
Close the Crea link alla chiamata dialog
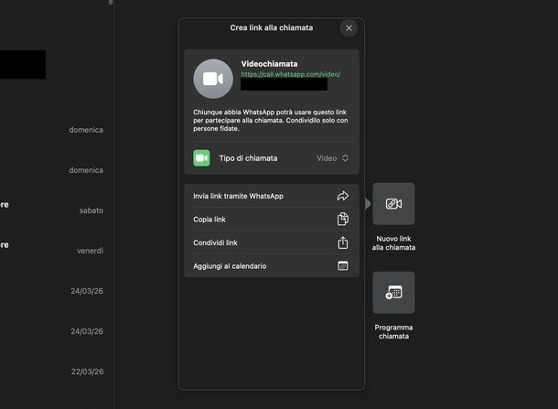[349, 28]
